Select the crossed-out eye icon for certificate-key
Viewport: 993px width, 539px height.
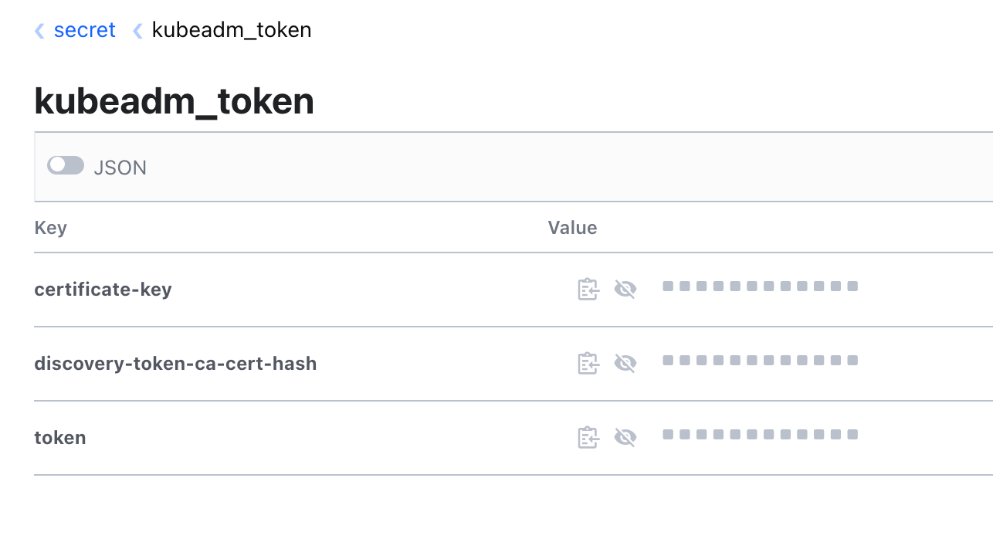click(x=626, y=289)
